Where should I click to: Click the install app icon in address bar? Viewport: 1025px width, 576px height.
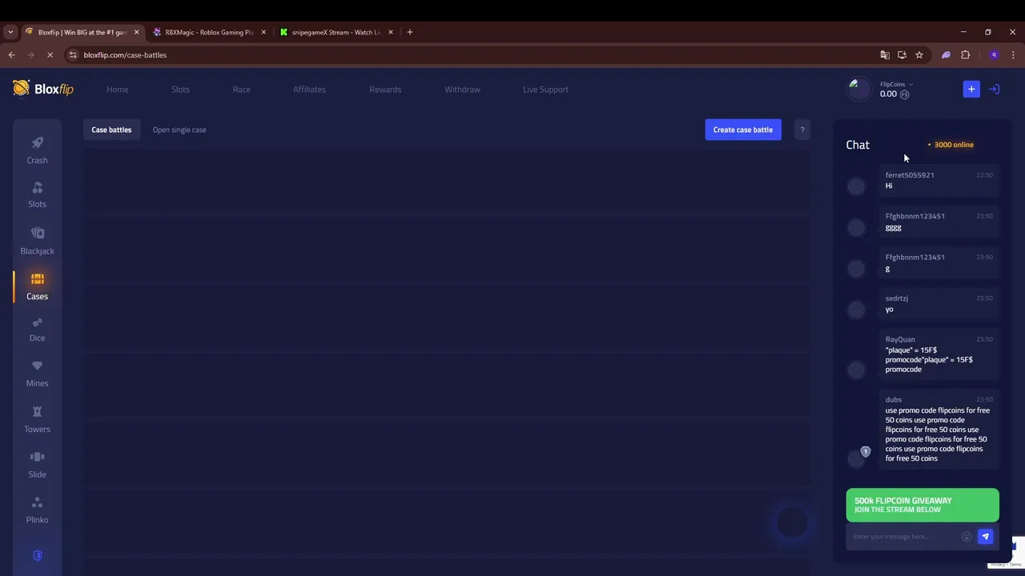pos(902,55)
